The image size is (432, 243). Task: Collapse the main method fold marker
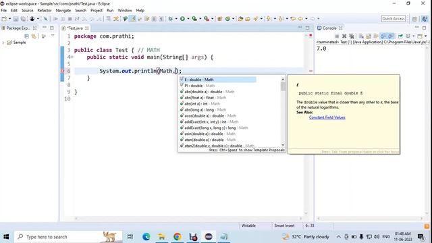pos(72,57)
